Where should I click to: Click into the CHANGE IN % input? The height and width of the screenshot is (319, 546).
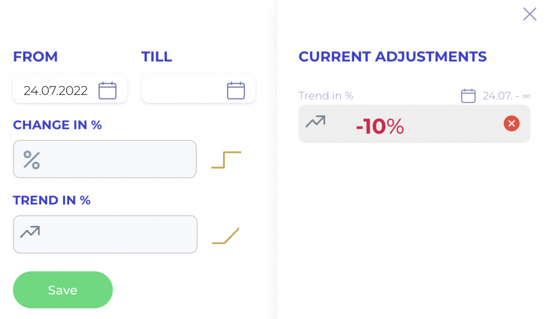[105, 159]
